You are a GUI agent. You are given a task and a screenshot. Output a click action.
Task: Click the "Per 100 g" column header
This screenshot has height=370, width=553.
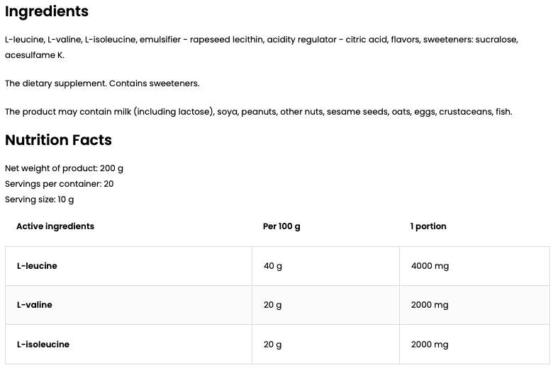pos(281,226)
